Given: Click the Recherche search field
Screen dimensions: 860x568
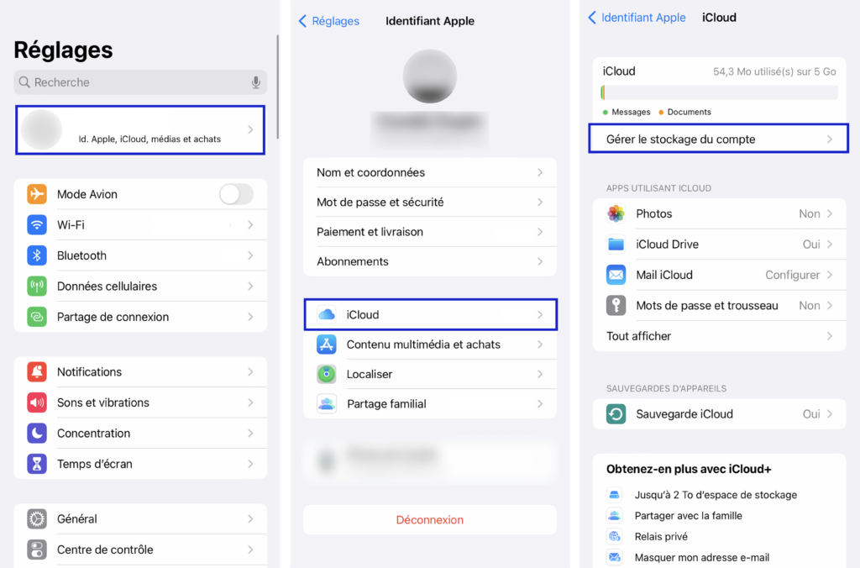Looking at the screenshot, I should click(x=140, y=82).
